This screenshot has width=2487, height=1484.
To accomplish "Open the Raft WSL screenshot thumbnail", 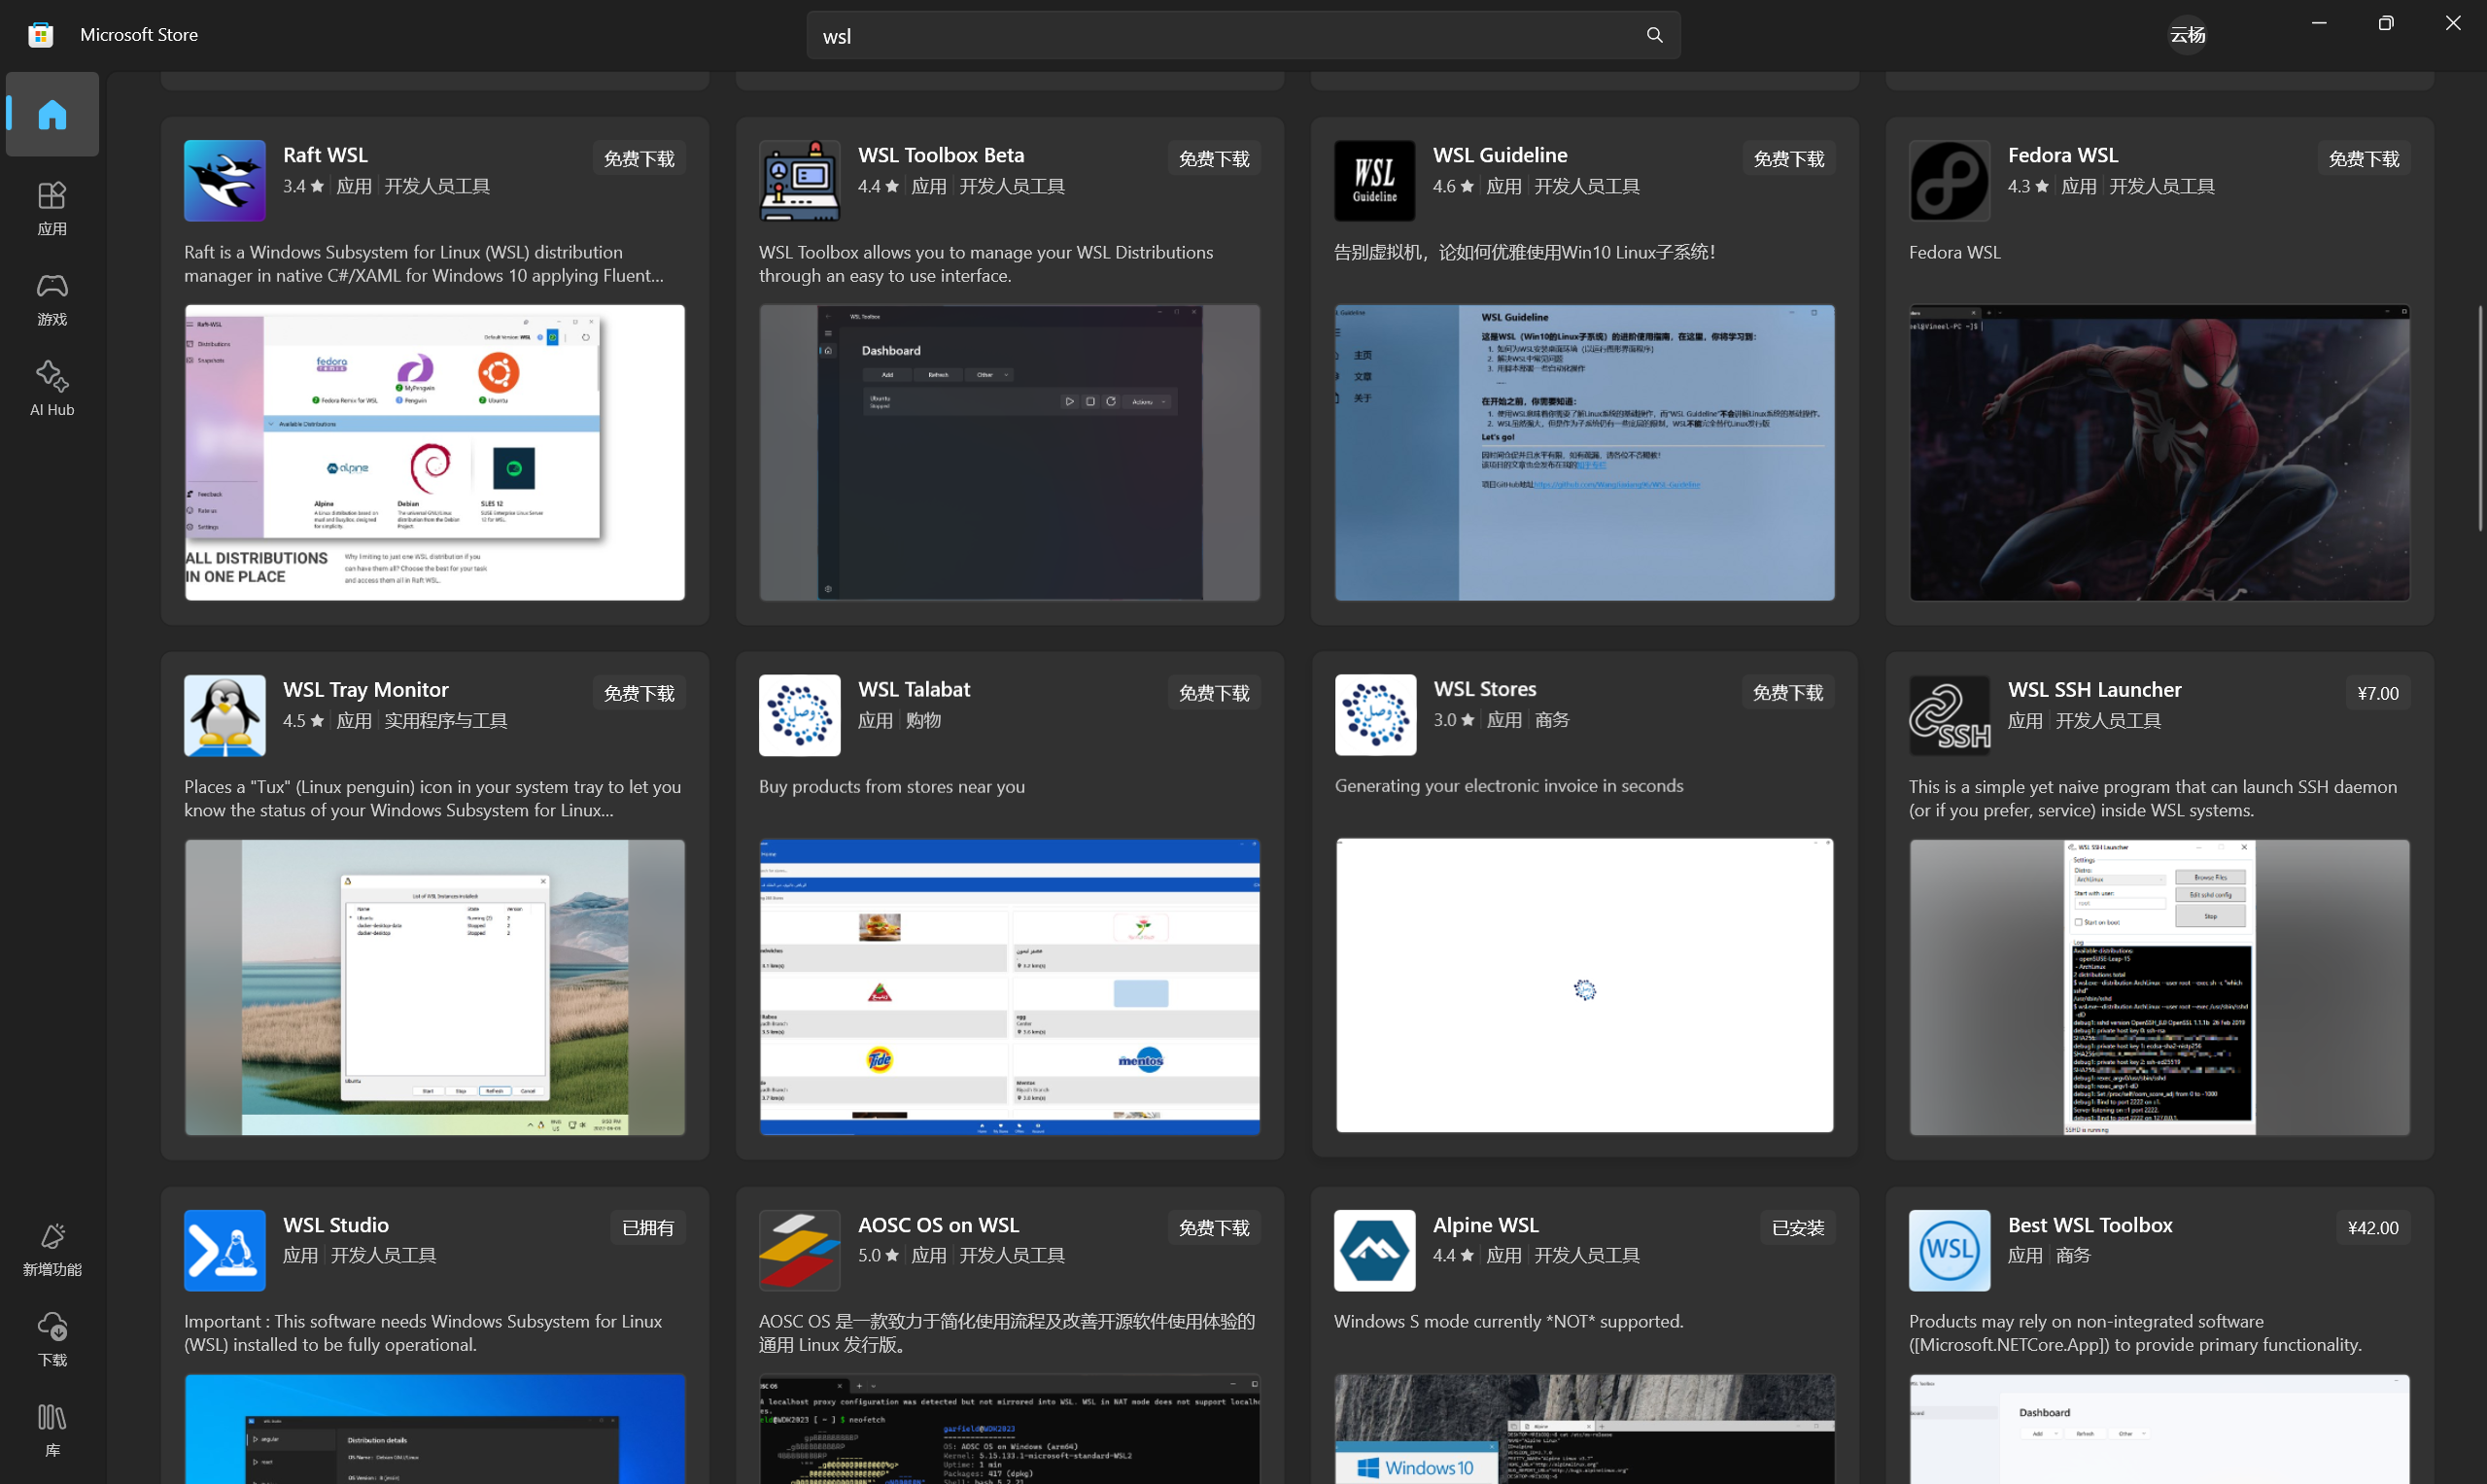I will [435, 452].
